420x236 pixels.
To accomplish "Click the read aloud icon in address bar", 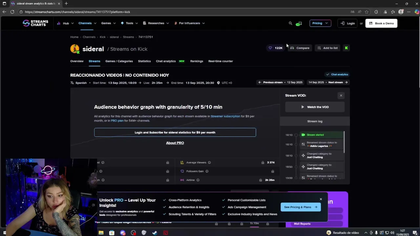I will point(360,12).
